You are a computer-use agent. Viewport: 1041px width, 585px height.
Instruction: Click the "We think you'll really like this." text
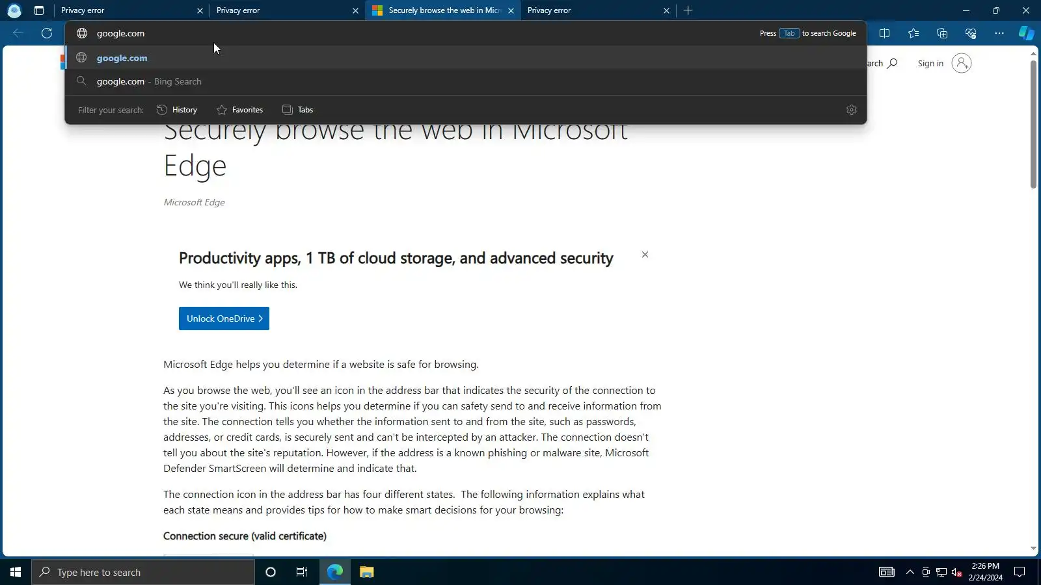[x=238, y=285]
